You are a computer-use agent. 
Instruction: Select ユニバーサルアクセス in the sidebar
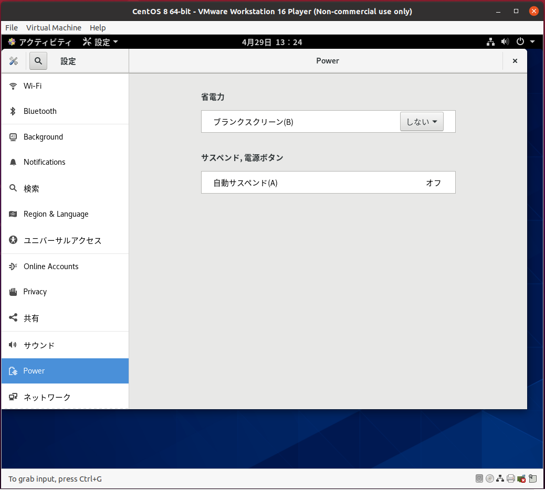62,240
